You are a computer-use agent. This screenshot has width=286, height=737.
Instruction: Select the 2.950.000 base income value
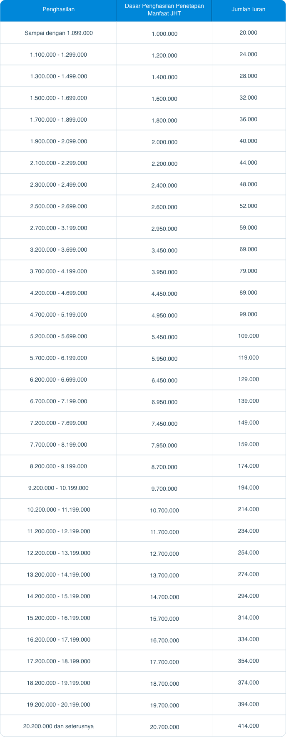point(164,229)
